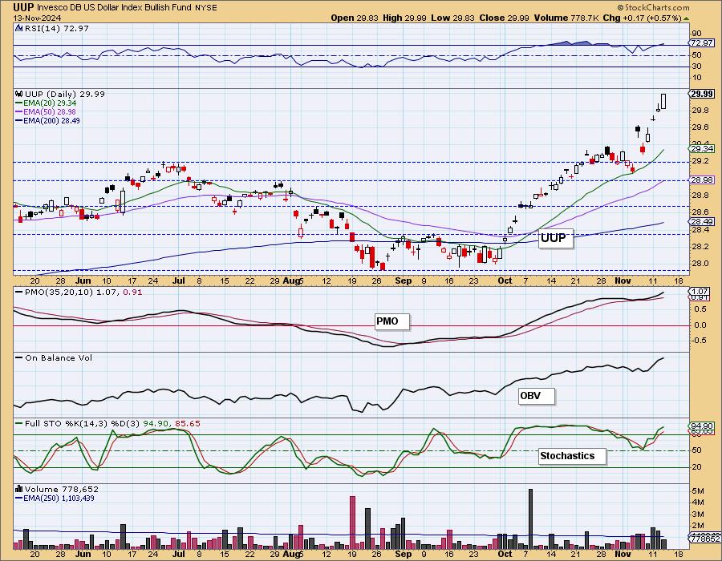
Task: Click the EMA(20) 29.34 legend entry
Action: (x=46, y=103)
